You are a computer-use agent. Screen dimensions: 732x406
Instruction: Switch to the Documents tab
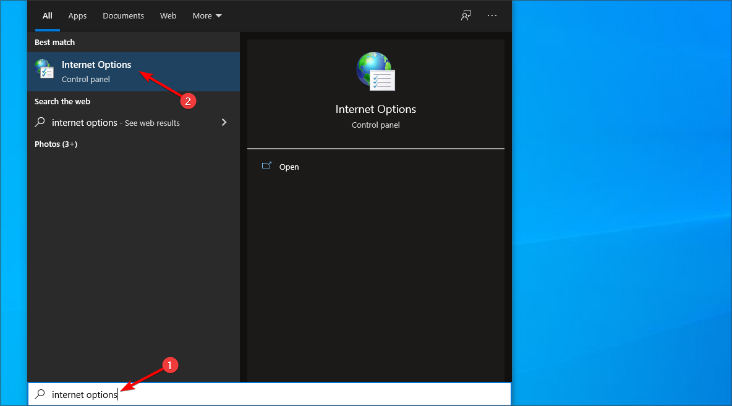(x=123, y=15)
